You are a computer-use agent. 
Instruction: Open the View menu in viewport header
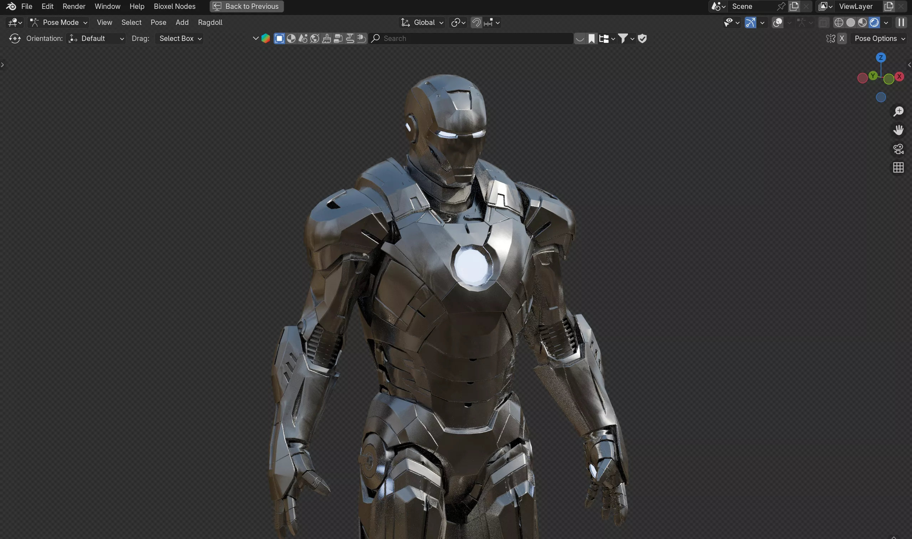point(104,22)
